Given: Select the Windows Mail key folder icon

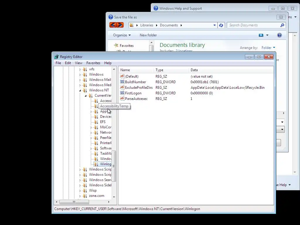Looking at the screenshot, I should point(85,80).
